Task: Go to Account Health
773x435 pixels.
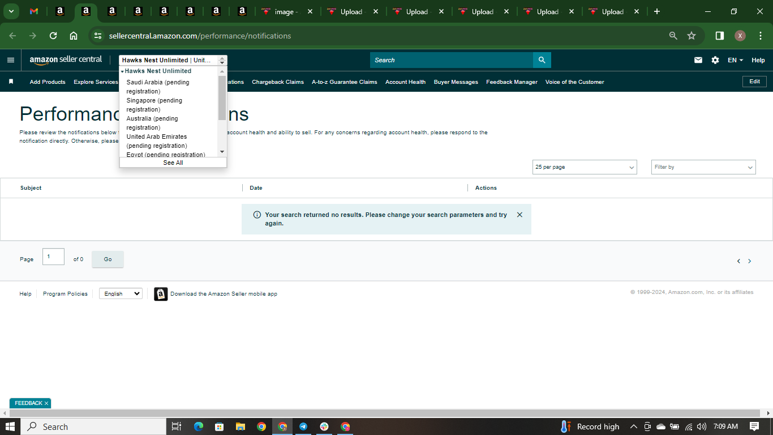Action: click(x=405, y=82)
